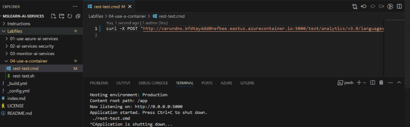Viewport: 410px width, 127px height.
Task: Click the Labfiles breadcrumb link
Action: [x=96, y=16]
